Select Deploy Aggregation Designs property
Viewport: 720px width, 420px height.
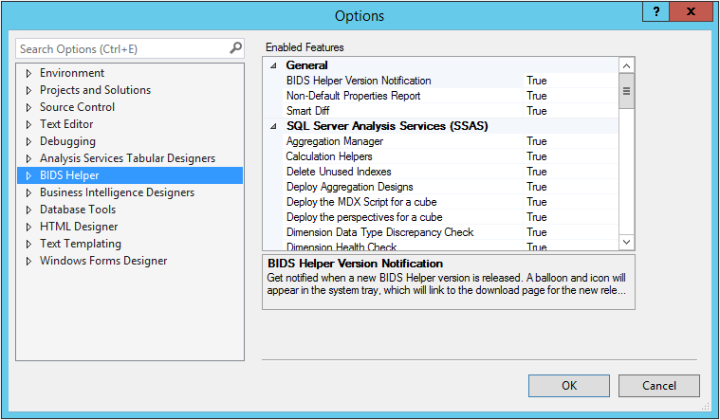coord(349,187)
